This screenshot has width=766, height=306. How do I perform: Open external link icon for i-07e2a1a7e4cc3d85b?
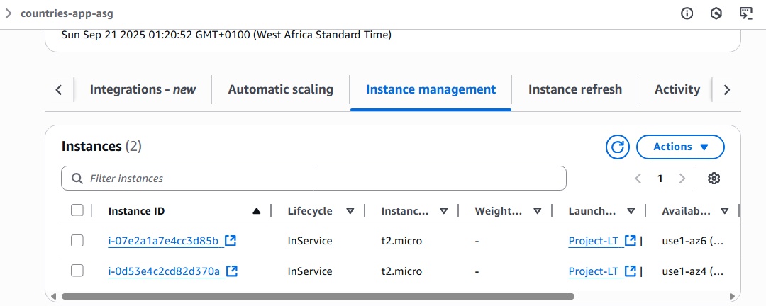point(231,241)
